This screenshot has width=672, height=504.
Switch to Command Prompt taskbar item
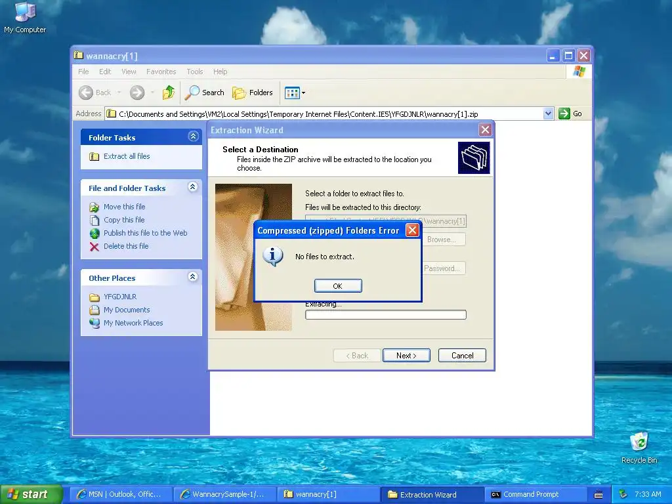[x=535, y=495]
